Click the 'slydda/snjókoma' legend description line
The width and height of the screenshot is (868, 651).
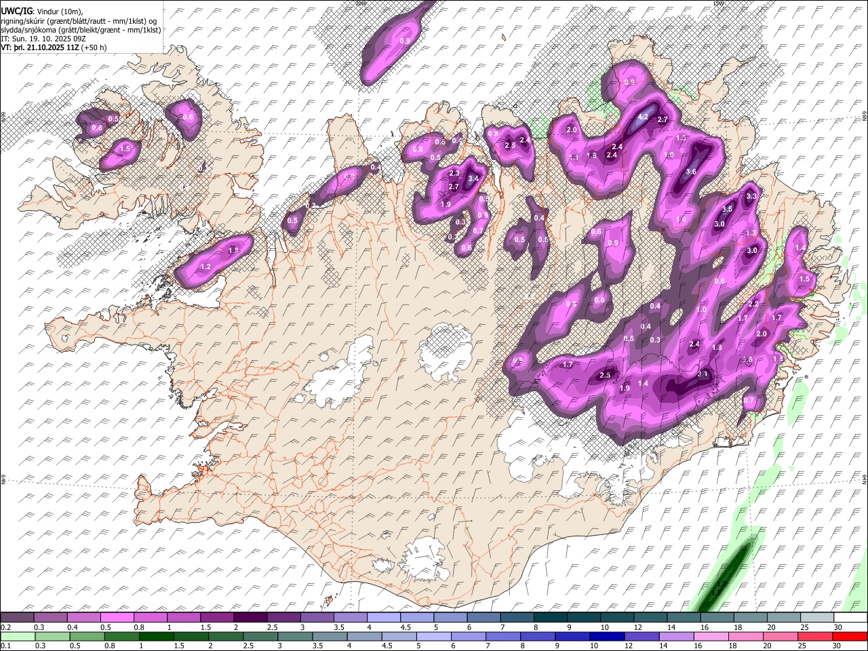coord(81,30)
